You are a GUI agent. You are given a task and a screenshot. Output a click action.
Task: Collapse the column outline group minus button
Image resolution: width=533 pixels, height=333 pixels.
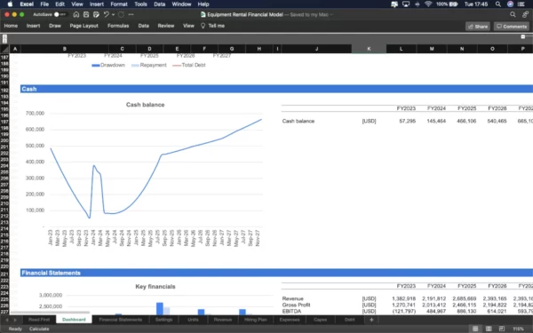tap(523, 36)
